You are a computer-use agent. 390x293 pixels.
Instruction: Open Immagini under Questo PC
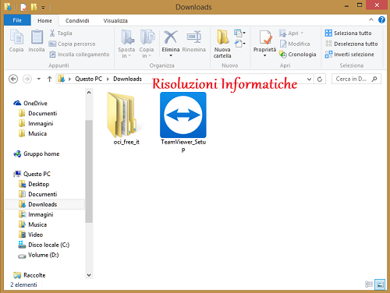[x=36, y=214]
